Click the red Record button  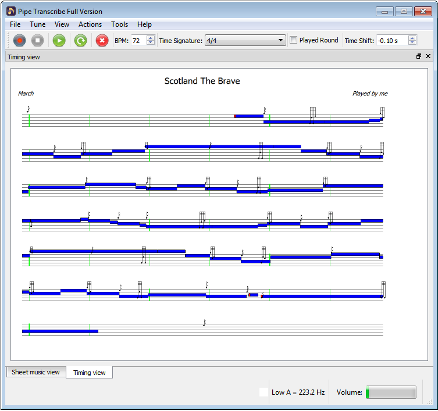pyautogui.click(x=20, y=40)
